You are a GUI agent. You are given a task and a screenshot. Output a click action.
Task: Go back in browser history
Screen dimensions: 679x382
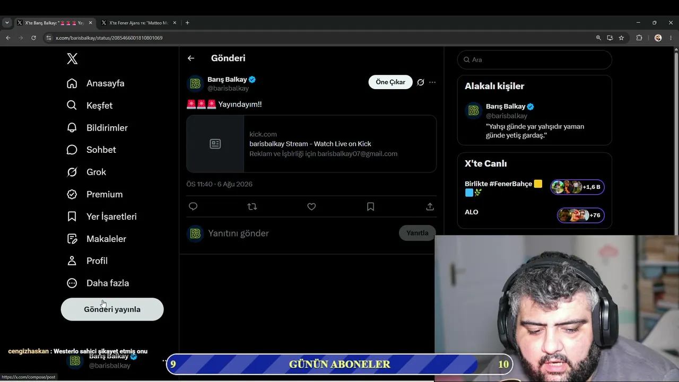(8, 38)
